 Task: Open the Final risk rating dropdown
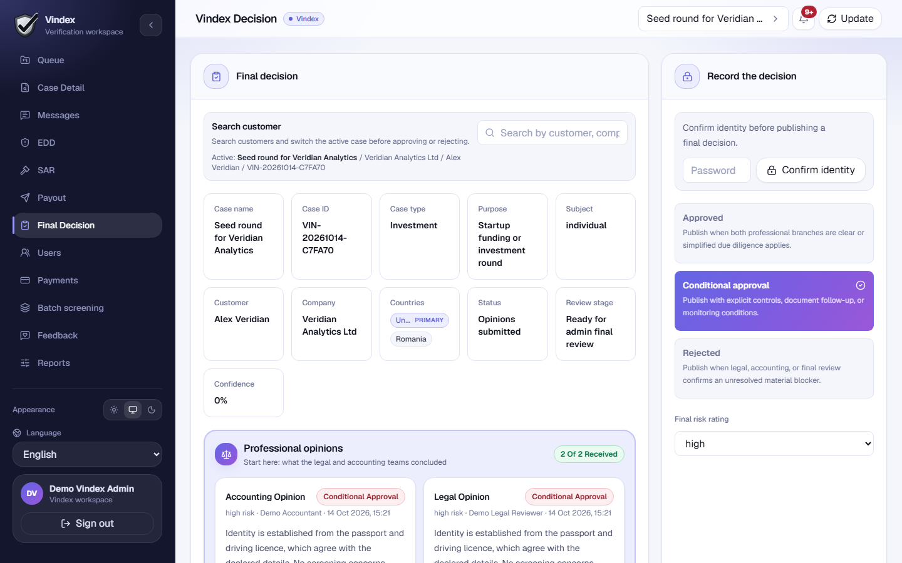tap(774, 444)
